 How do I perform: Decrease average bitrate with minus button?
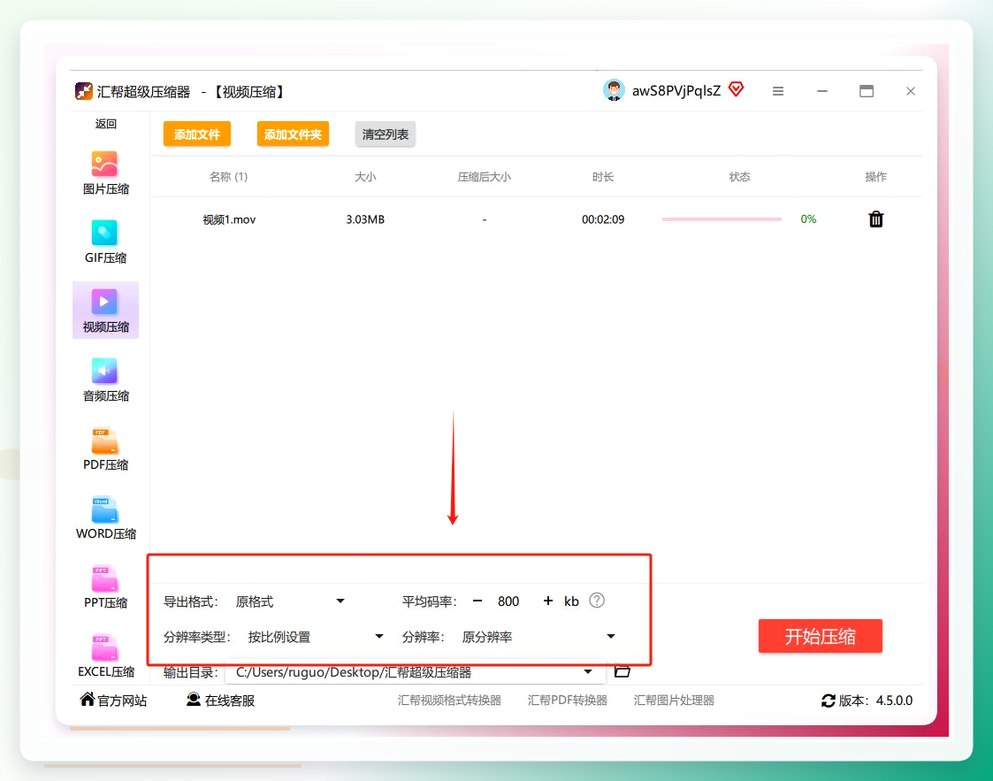tap(477, 601)
